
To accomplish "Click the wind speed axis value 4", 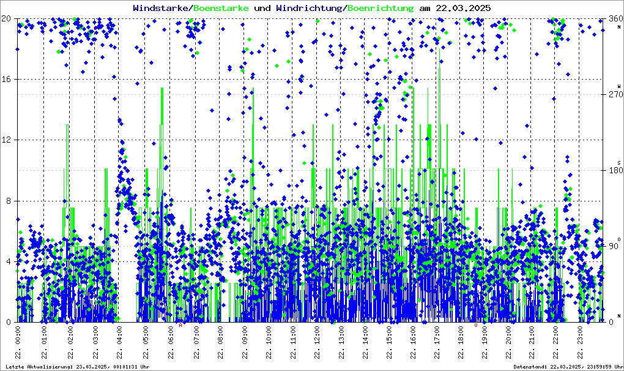I will click(9, 262).
